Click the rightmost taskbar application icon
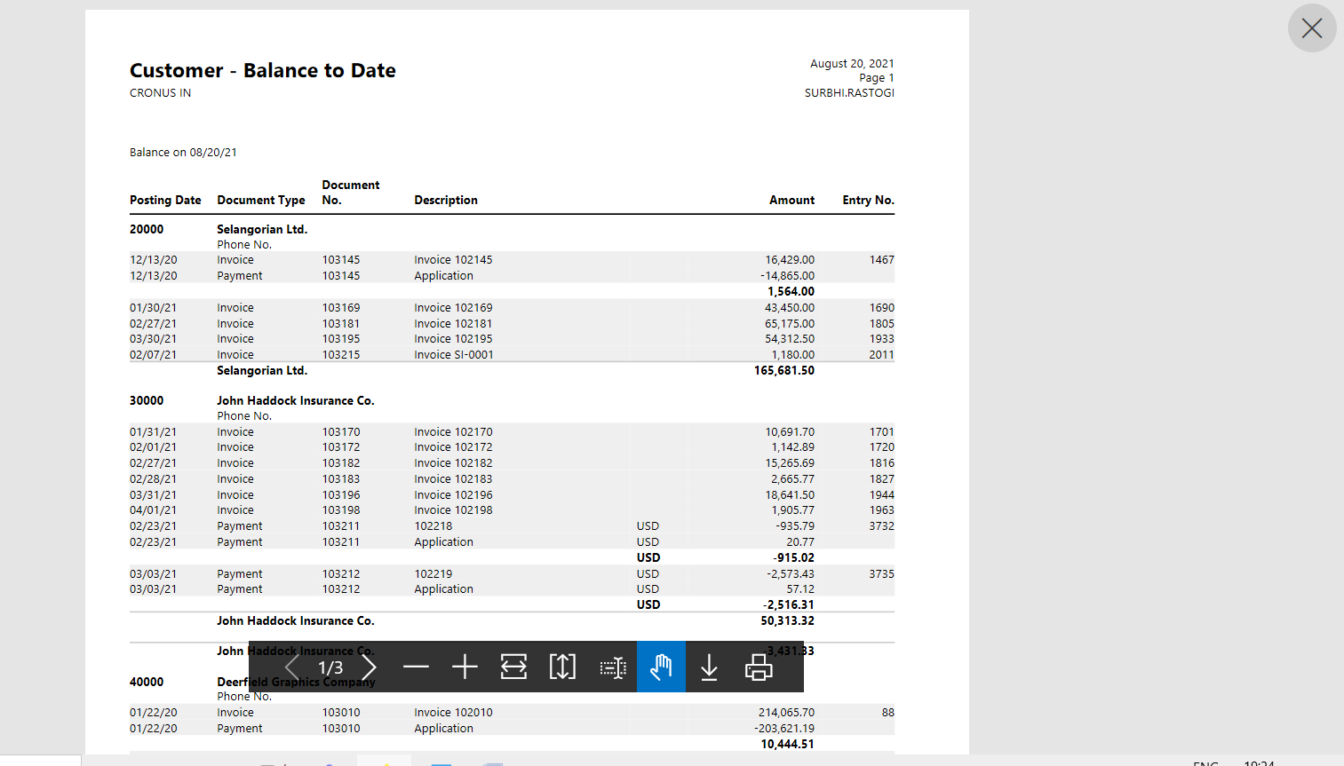Viewport: 1344px width, 766px height. (493, 763)
